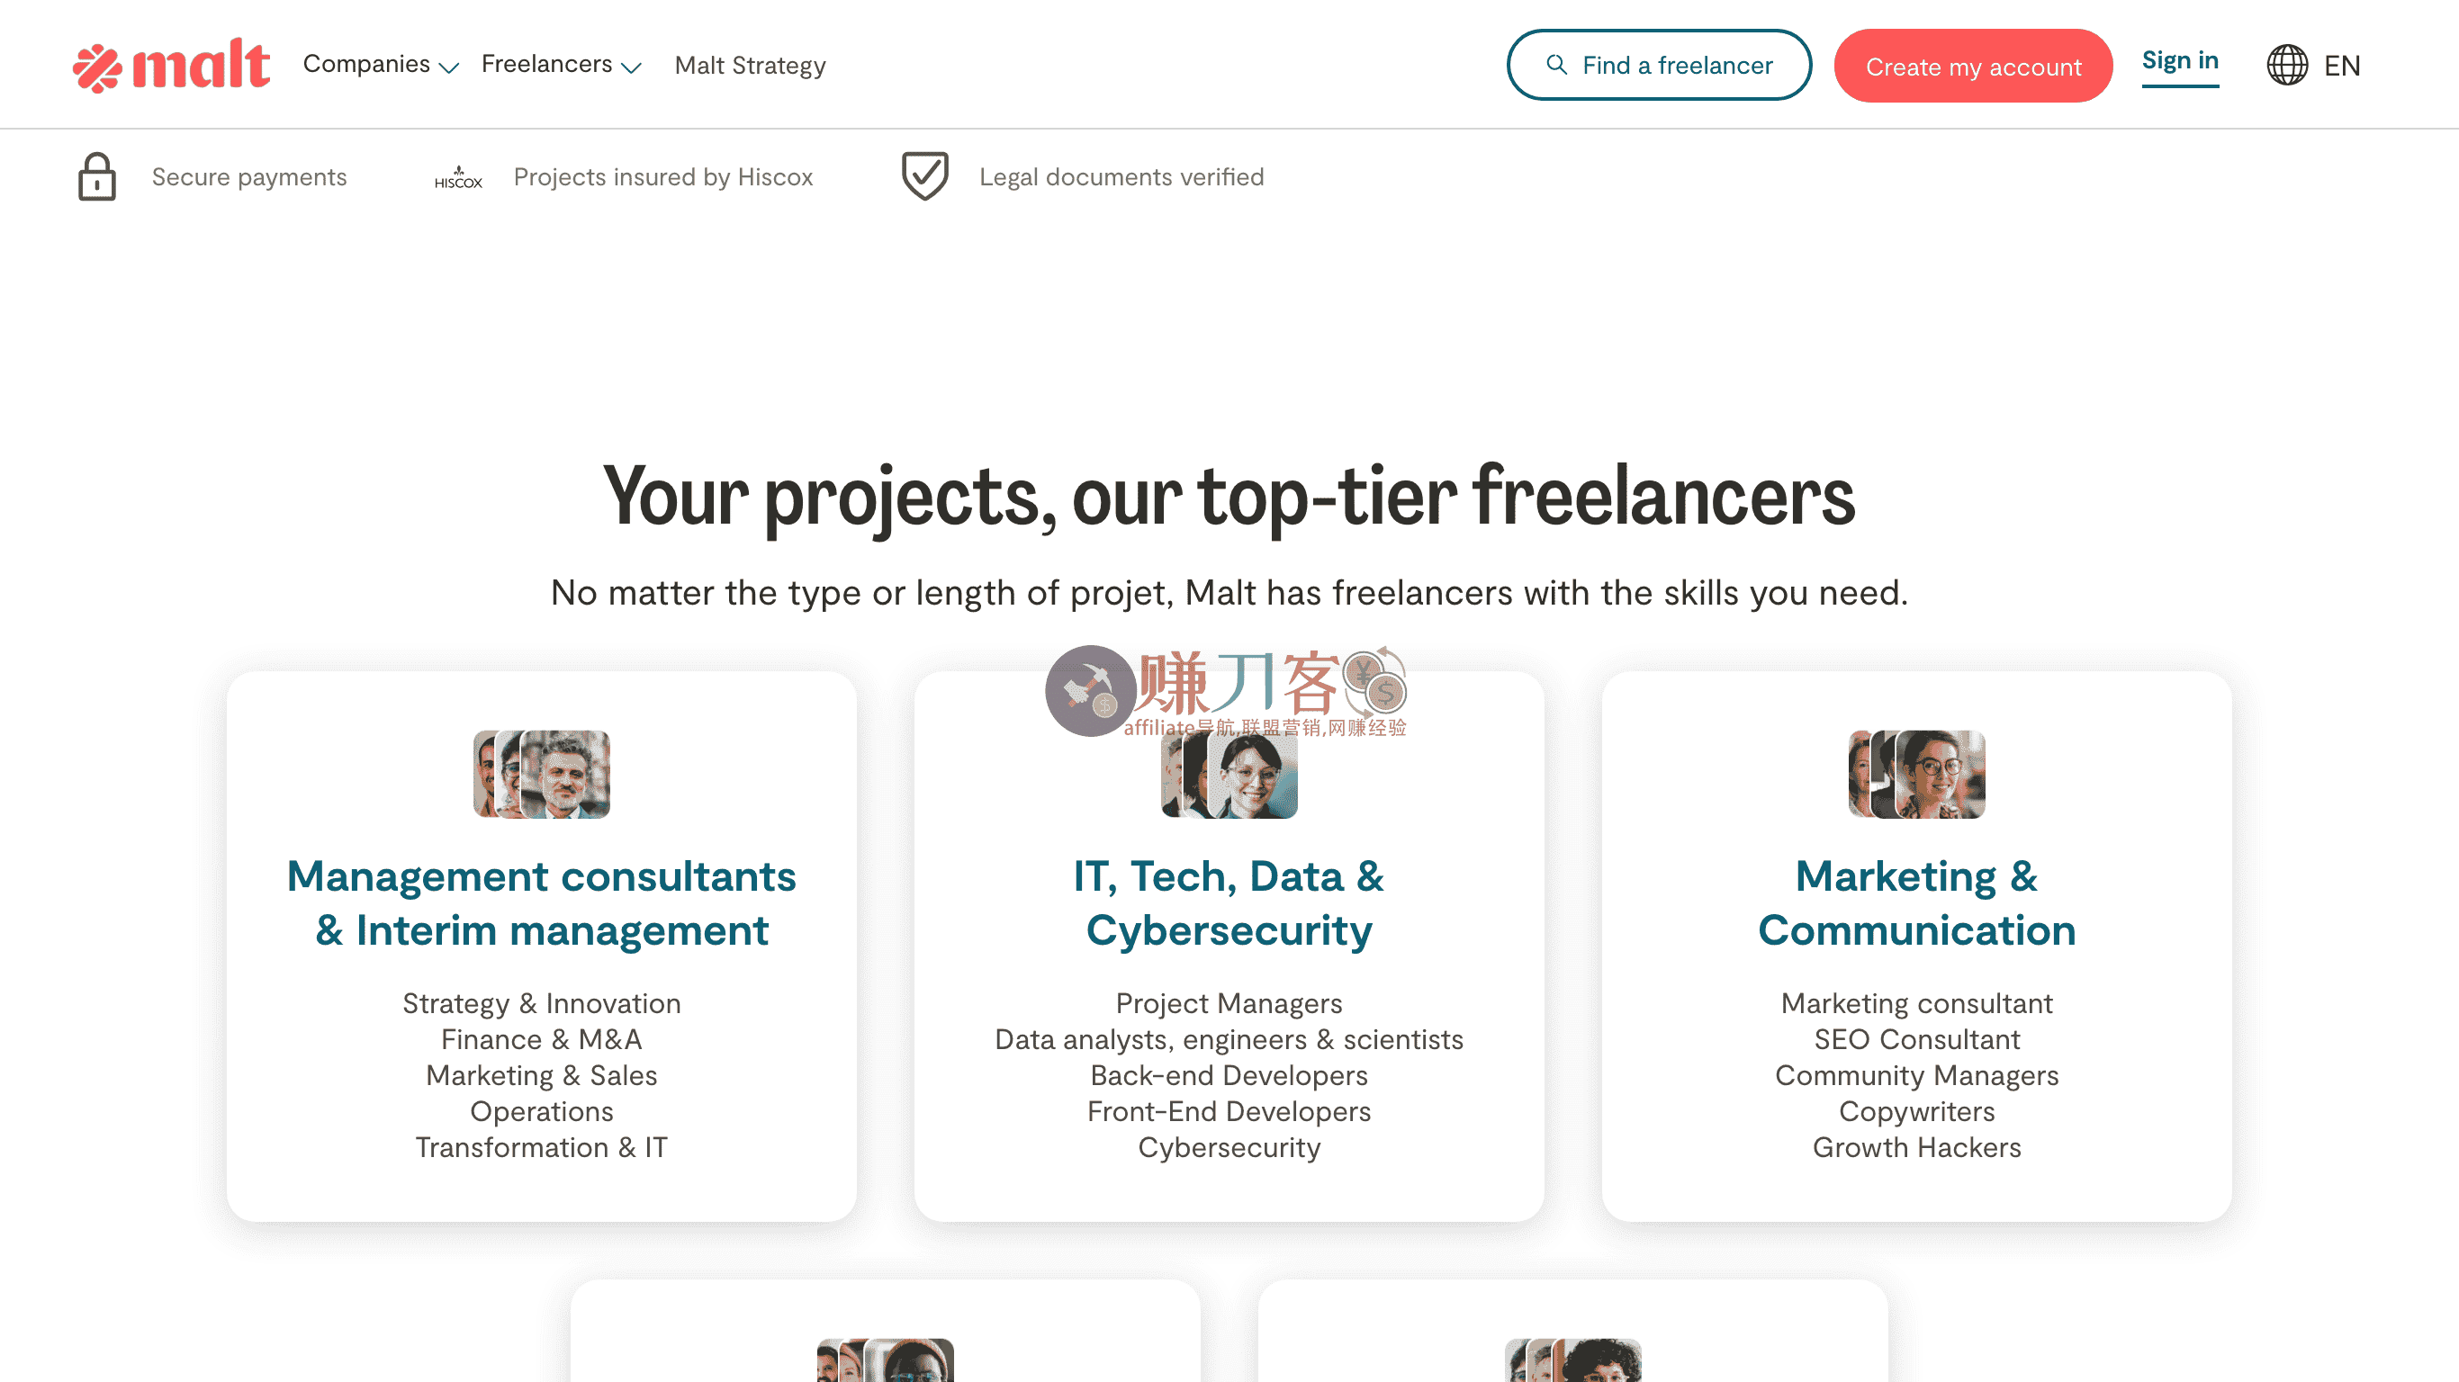Viewport: 2459px width, 1382px height.
Task: Click the Malt logo
Action: click(172, 65)
